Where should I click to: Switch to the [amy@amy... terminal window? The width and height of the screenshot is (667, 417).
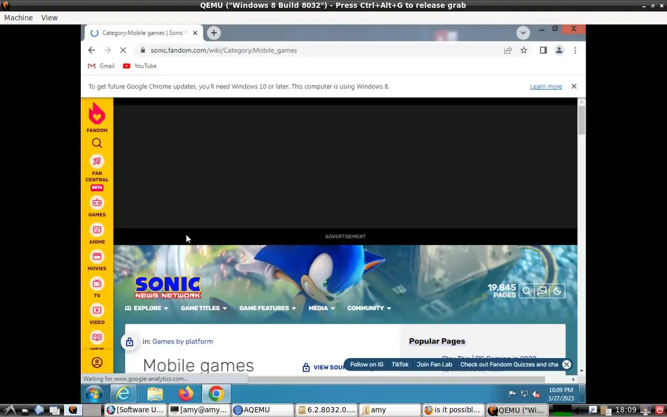[199, 410]
